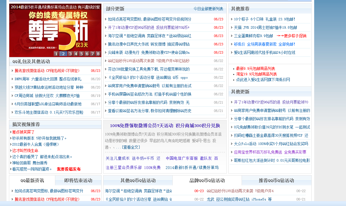346x206 pixels.
Task: Click the [查看全文] read more link
Action: point(131,147)
